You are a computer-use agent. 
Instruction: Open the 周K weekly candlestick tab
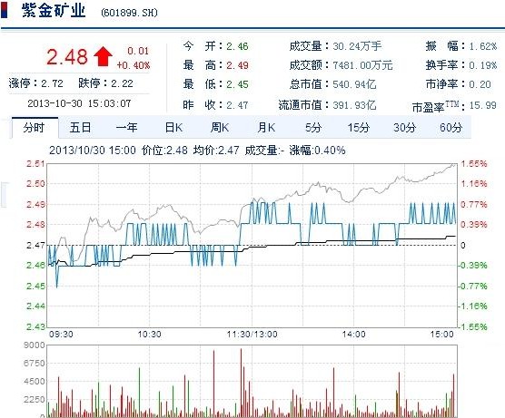click(x=220, y=128)
